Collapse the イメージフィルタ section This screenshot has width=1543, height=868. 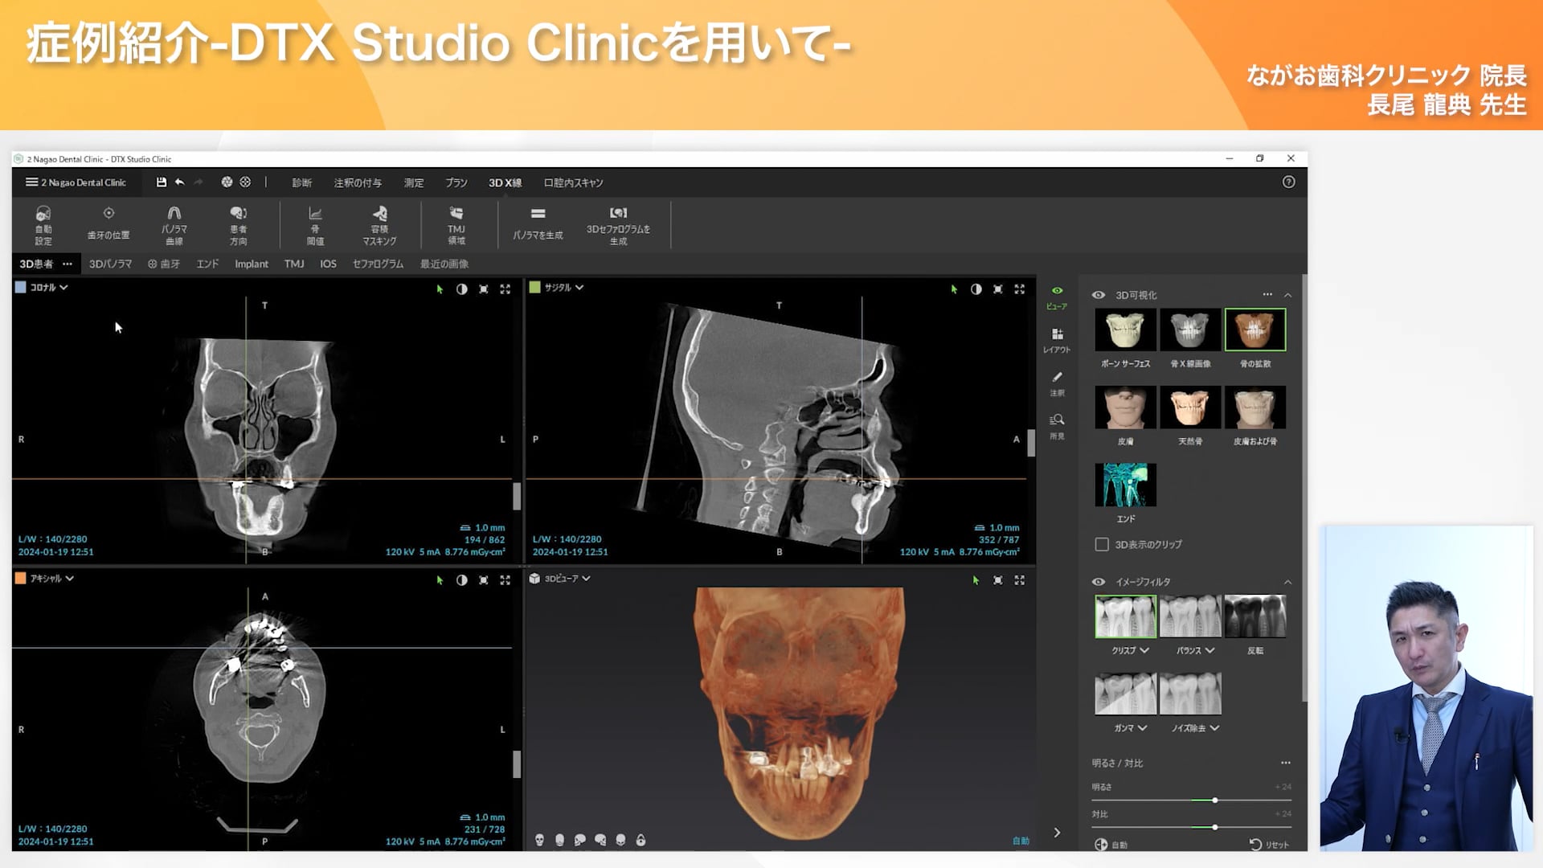1287,582
